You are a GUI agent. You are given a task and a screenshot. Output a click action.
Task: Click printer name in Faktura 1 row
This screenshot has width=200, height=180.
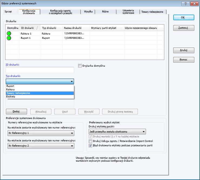coord(76,33)
